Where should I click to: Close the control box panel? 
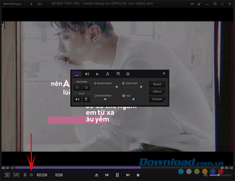click(x=164, y=73)
